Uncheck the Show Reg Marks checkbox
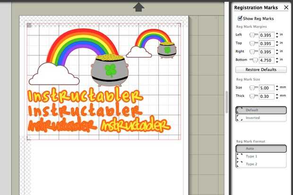The height and width of the screenshot is (195, 293). [x=240, y=18]
